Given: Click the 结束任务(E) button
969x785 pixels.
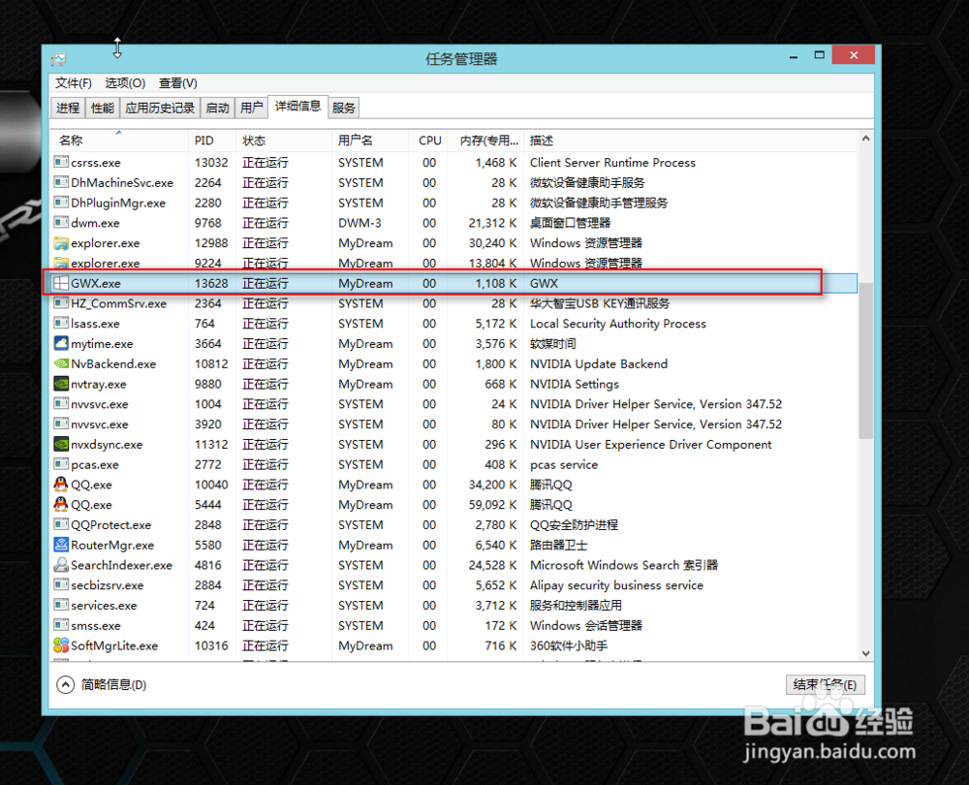Looking at the screenshot, I should coord(823,684).
